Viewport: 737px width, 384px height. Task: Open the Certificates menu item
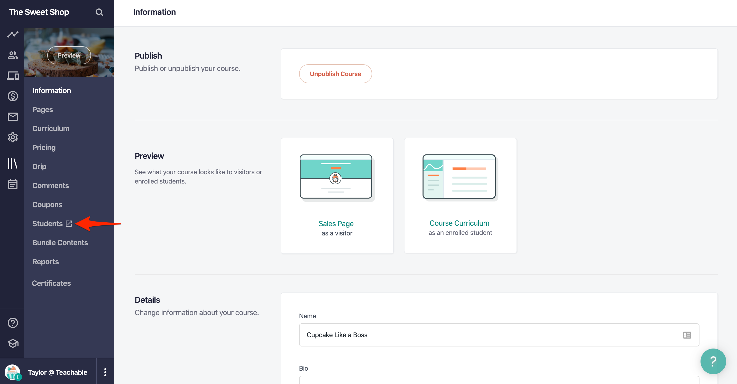pos(51,283)
